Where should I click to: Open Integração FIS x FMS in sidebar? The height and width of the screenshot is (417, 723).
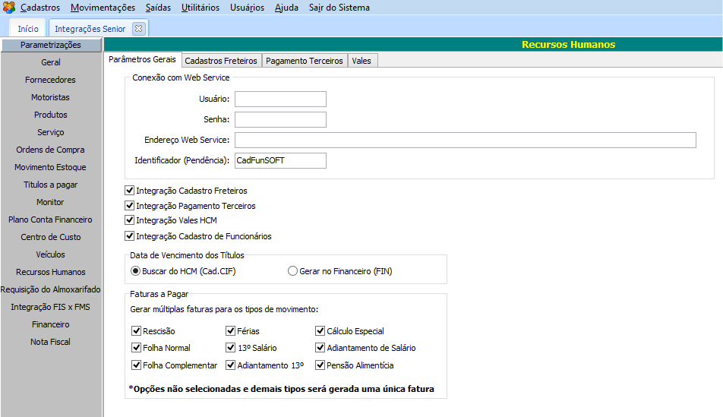pos(51,307)
